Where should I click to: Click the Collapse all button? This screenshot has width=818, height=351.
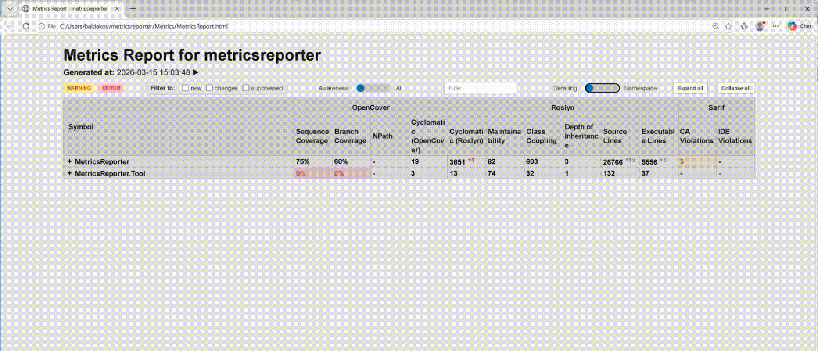735,88
